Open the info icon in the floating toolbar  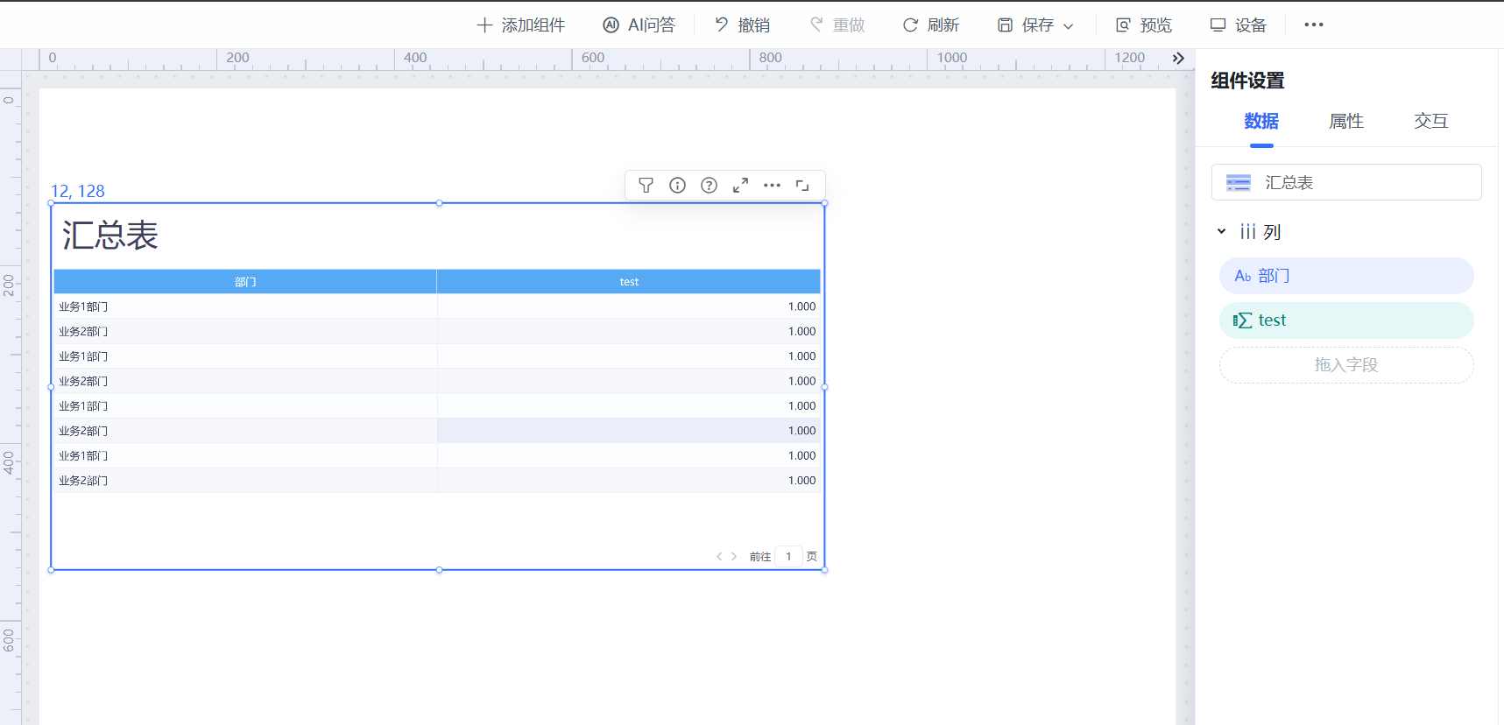(x=677, y=186)
